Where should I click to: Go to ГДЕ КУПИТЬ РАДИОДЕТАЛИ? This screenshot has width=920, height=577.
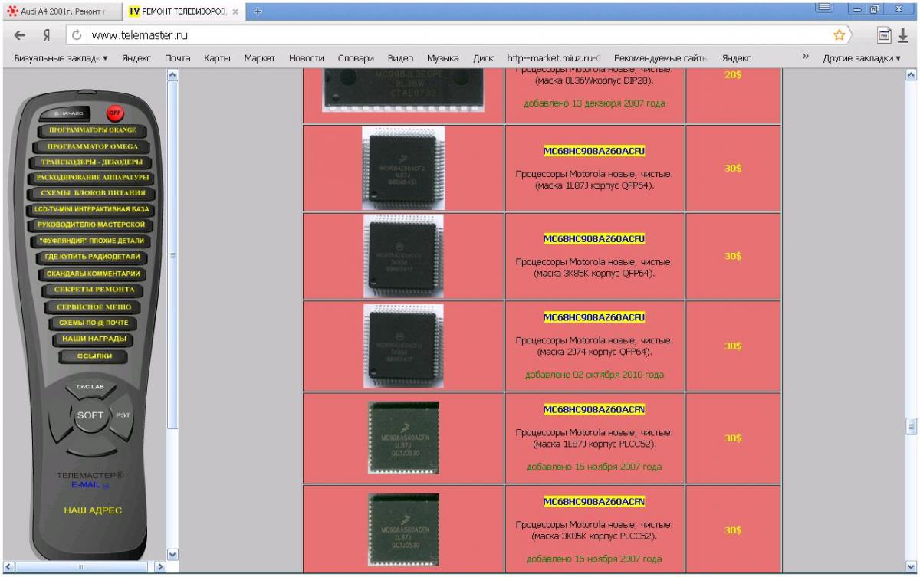pyautogui.click(x=92, y=257)
